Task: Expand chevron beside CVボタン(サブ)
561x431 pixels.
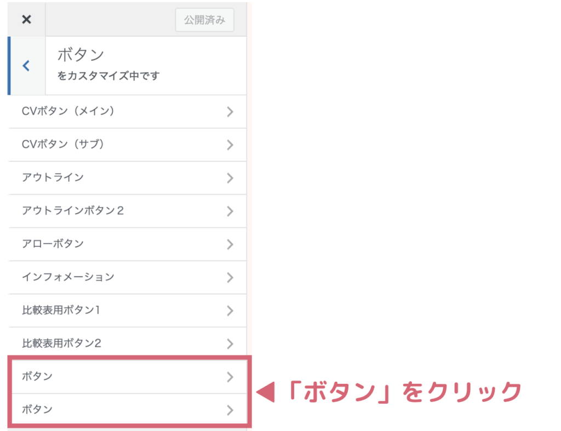Action: click(230, 145)
